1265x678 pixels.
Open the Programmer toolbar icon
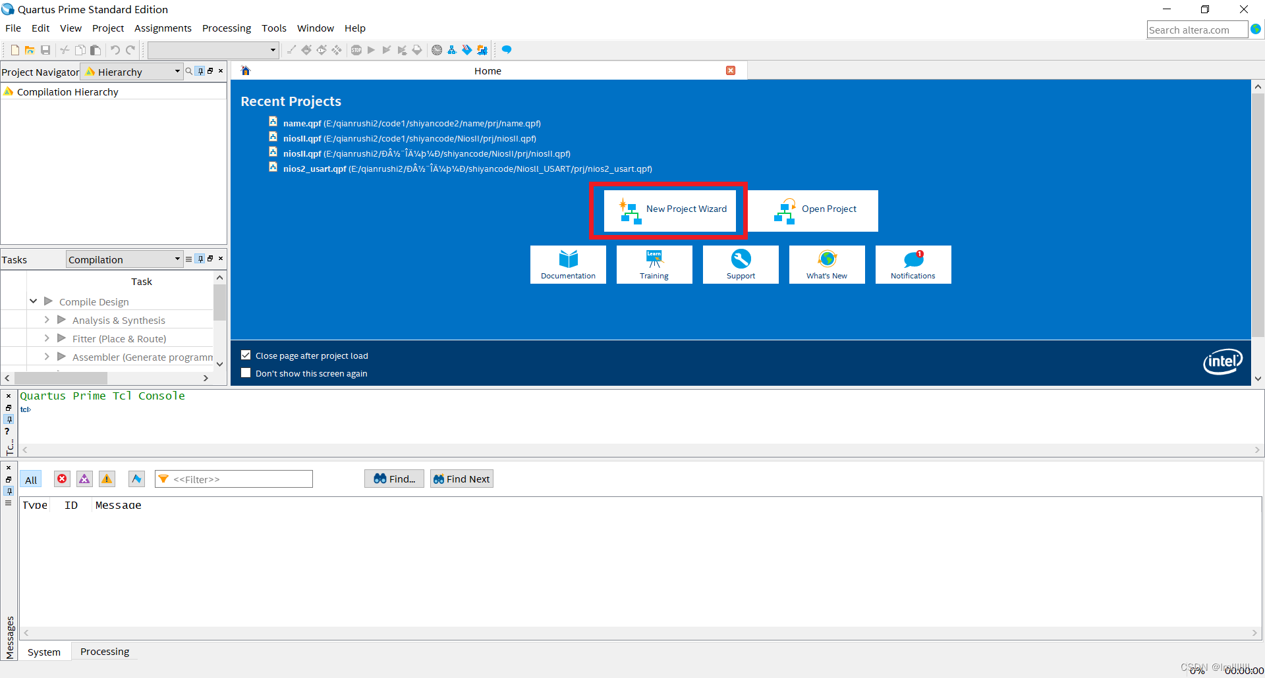(467, 50)
